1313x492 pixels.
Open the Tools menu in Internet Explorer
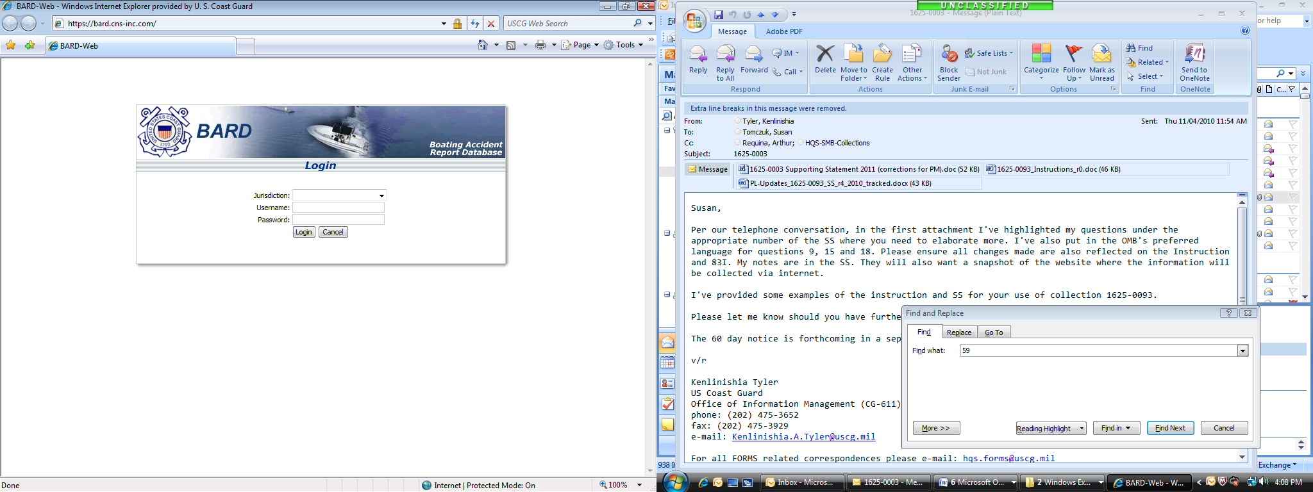623,45
